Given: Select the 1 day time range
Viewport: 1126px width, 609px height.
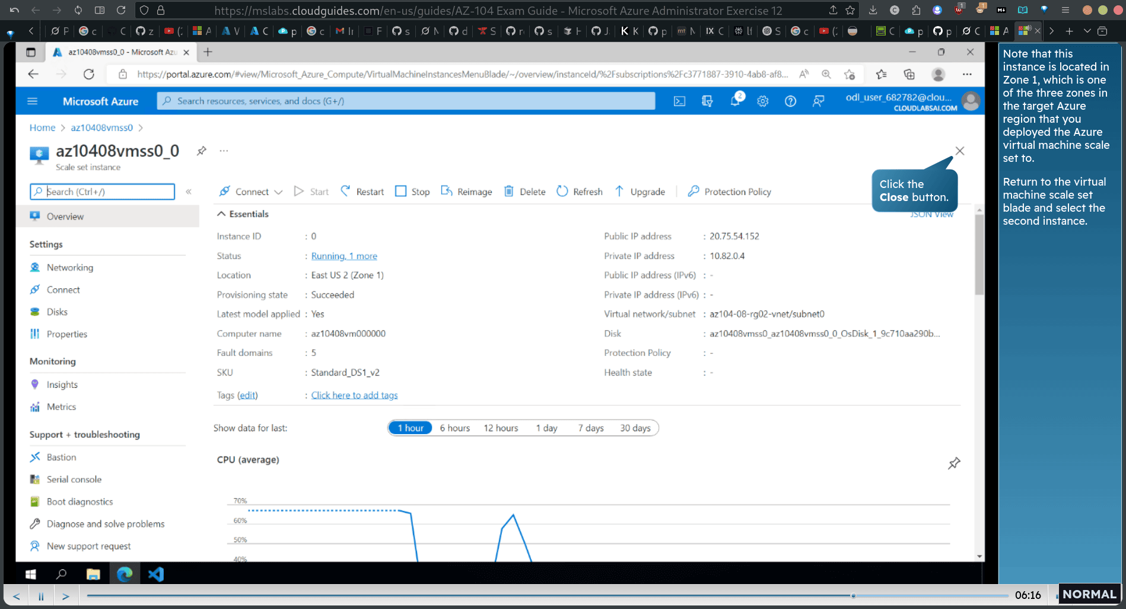Looking at the screenshot, I should (x=546, y=428).
